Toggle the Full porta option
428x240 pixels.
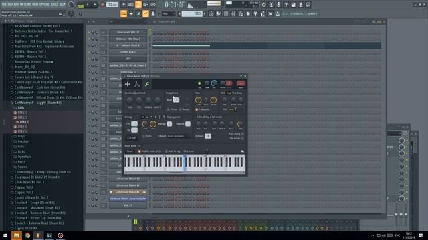point(202,109)
